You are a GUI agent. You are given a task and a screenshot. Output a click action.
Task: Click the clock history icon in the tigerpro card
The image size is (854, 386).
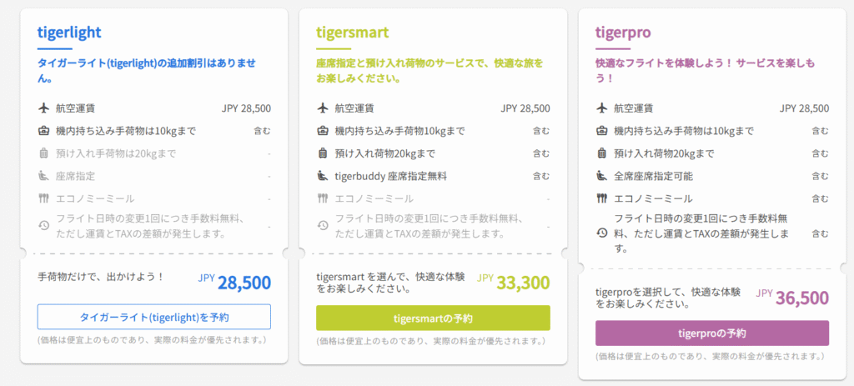(601, 233)
